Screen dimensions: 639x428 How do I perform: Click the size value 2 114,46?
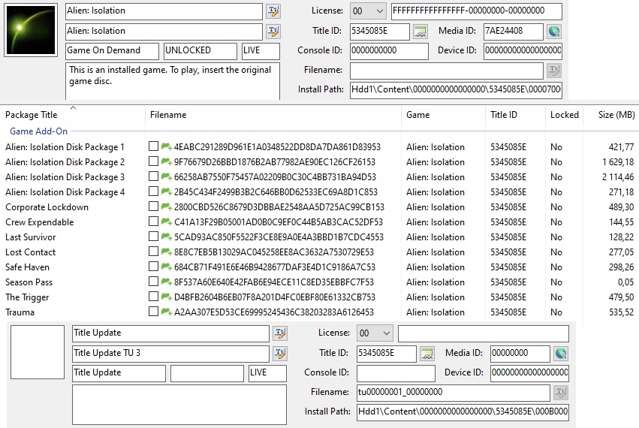[618, 177]
